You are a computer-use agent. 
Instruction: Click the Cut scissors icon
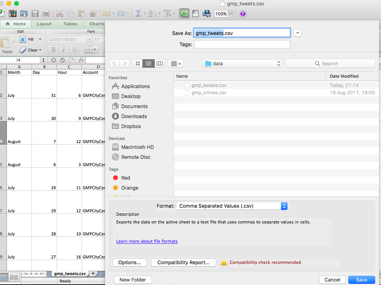tap(59, 14)
